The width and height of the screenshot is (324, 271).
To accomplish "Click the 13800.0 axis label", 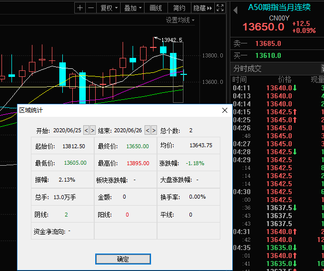I will tap(213, 55).
